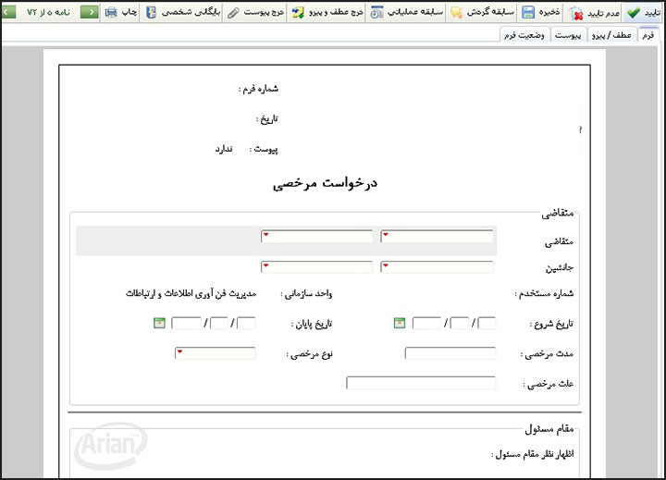Click درج پیوست (insert attachment) paperclip
This screenshot has height=480, width=666.
coord(255,12)
